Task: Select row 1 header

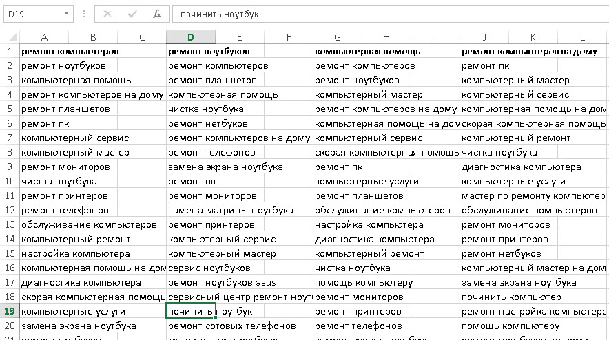Action: tap(10, 51)
